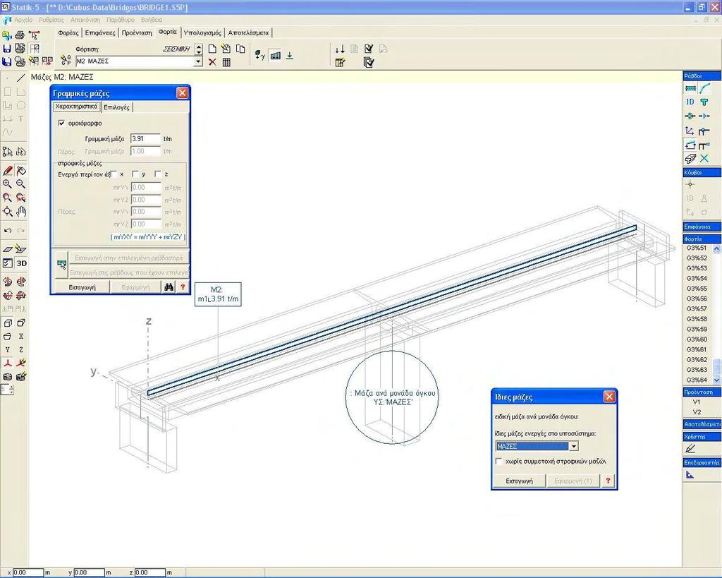Screen dimensions: 722x578
Task: Click the Γραμμική μάζα 3.91 field
Action: (145, 139)
